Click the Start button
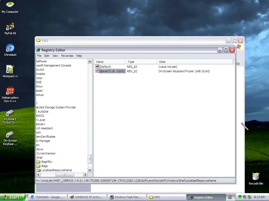The image size is (269, 201). point(12,197)
